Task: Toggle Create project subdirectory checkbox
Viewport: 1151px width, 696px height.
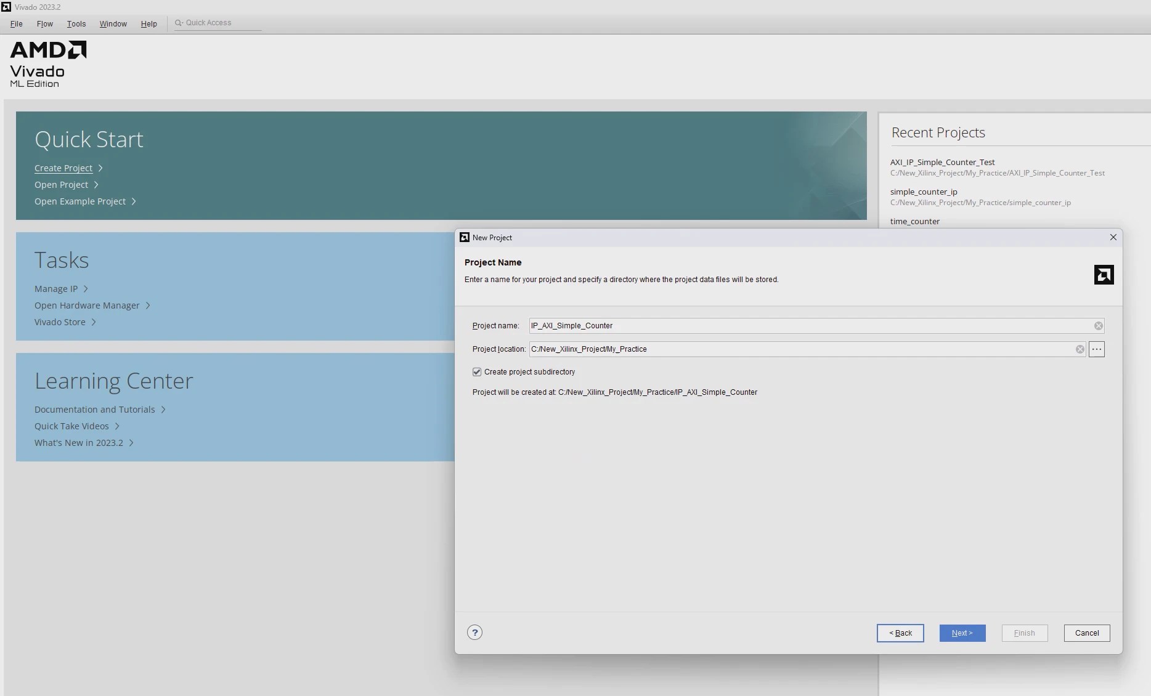Action: 477,372
